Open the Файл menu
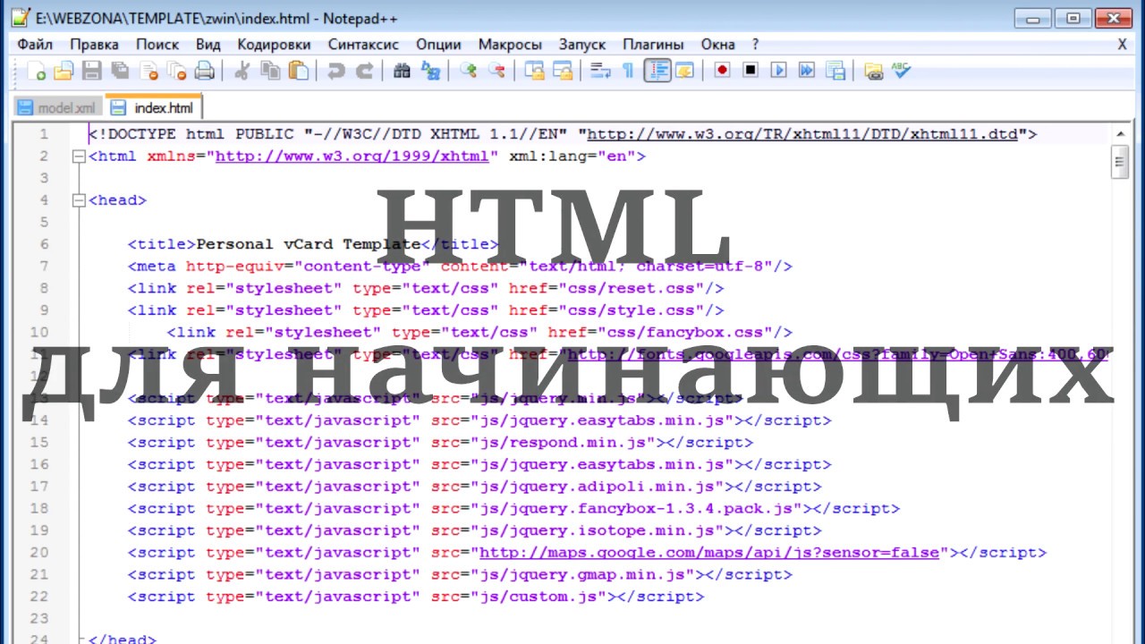 click(35, 44)
